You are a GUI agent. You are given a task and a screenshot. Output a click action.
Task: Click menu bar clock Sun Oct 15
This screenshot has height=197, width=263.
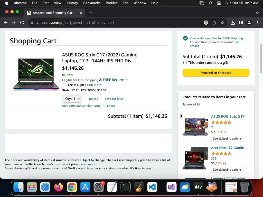click(242, 3)
